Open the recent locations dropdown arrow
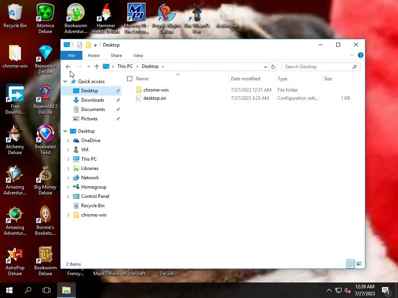 coord(89,67)
